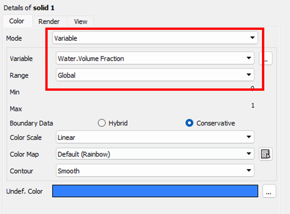Screen dimensions: 290x214
Task: Open the color map editor icon
Action: pos(265,154)
